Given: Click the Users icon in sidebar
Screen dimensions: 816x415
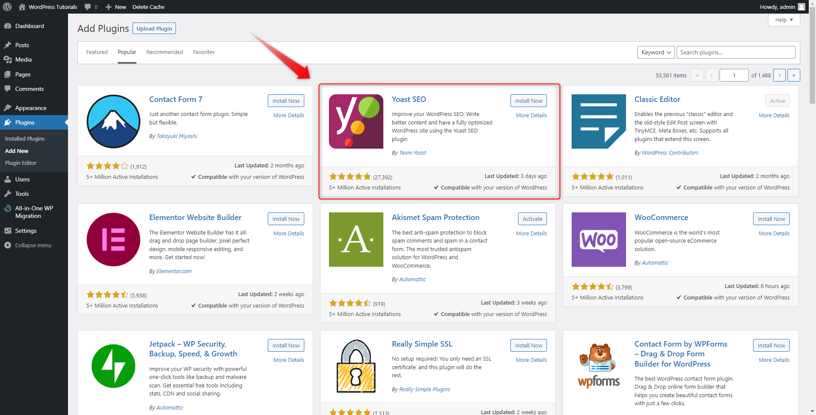Looking at the screenshot, I should point(8,179).
